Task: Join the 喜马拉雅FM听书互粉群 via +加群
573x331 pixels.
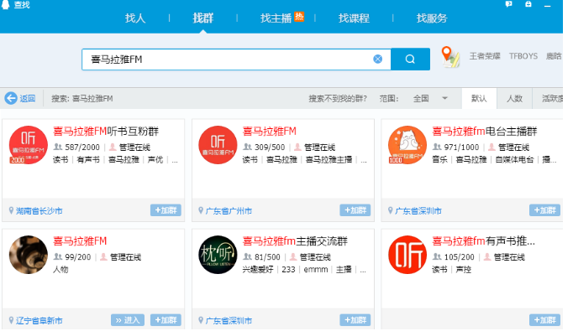Action: (166, 210)
